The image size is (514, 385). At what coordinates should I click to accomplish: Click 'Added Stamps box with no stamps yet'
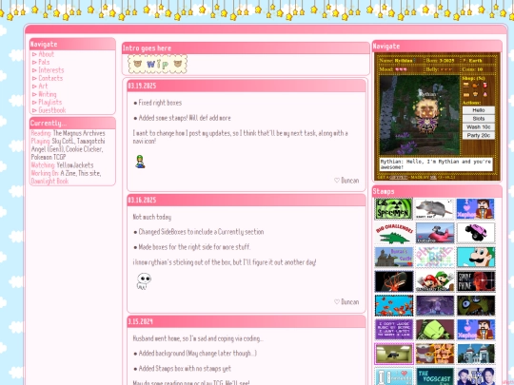coord(185,369)
